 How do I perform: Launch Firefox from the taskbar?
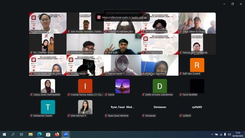[x=57, y=134]
